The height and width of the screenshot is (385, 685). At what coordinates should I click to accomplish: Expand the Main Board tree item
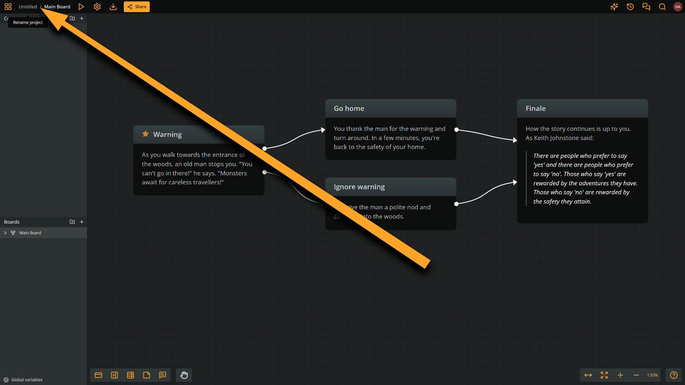click(x=5, y=233)
